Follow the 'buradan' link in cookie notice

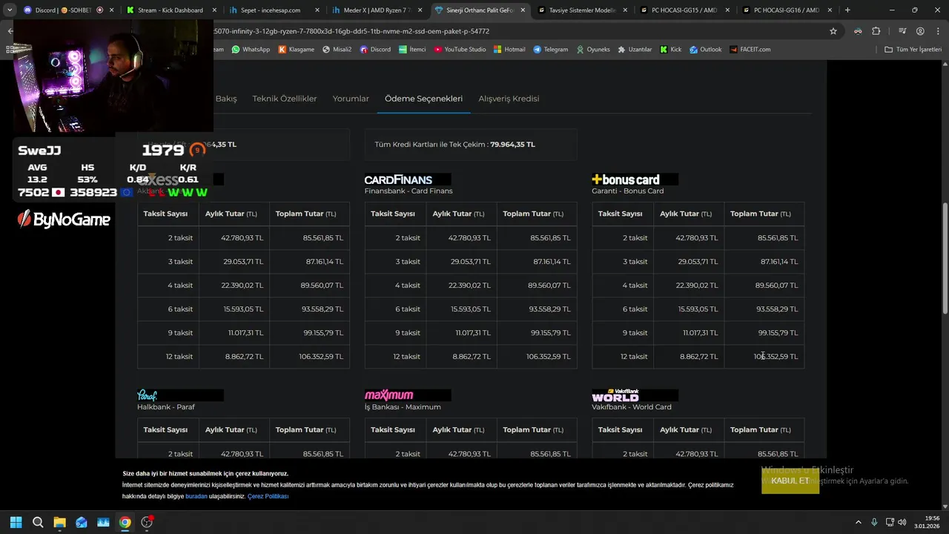coord(196,496)
